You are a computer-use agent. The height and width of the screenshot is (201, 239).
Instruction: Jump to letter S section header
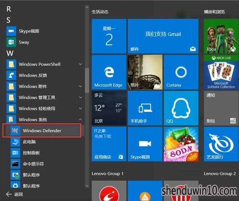(8, 20)
